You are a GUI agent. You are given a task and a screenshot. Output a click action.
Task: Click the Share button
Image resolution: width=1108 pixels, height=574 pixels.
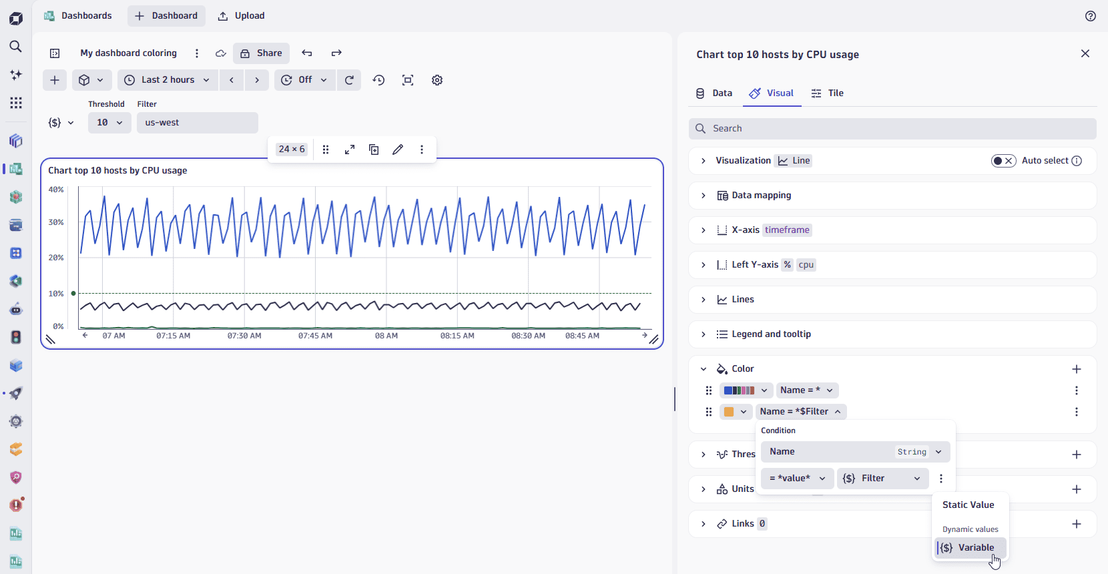[x=261, y=53]
